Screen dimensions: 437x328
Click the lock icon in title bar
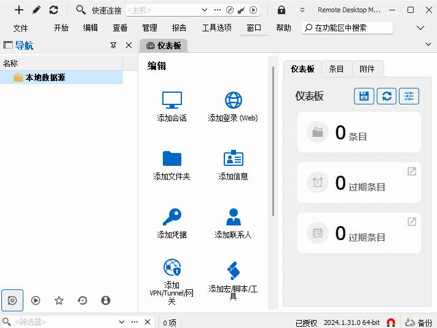(281, 10)
